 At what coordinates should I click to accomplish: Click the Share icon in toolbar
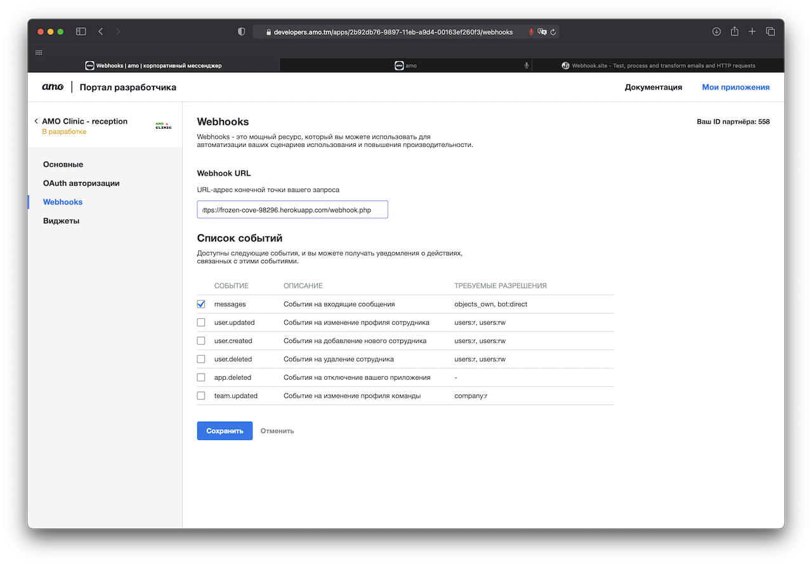coord(734,32)
